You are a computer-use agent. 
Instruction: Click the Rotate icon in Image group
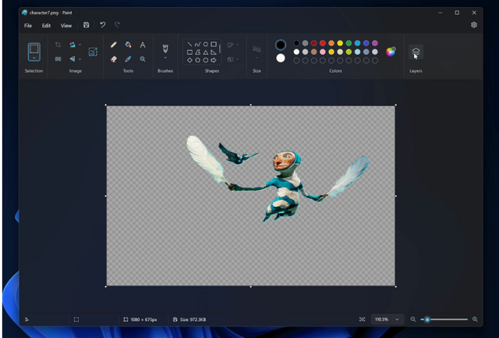(x=73, y=44)
